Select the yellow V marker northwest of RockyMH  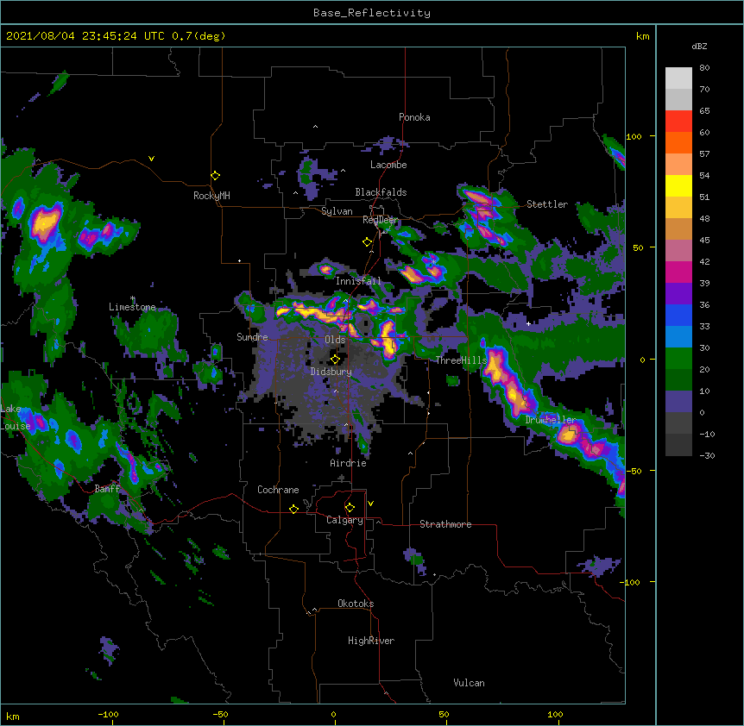pyautogui.click(x=151, y=159)
